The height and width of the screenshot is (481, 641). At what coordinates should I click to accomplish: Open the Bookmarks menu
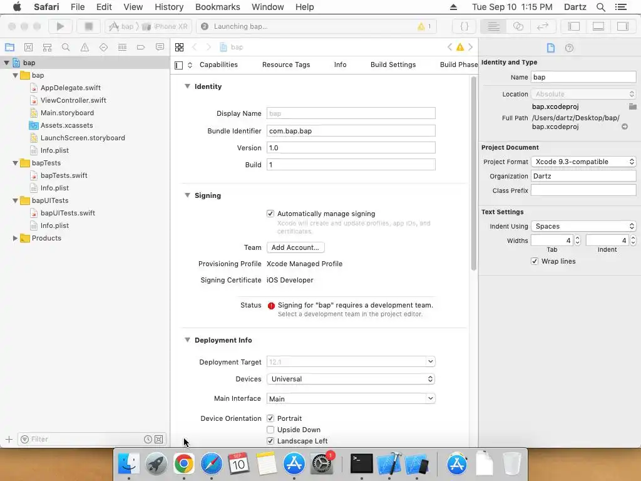217,7
